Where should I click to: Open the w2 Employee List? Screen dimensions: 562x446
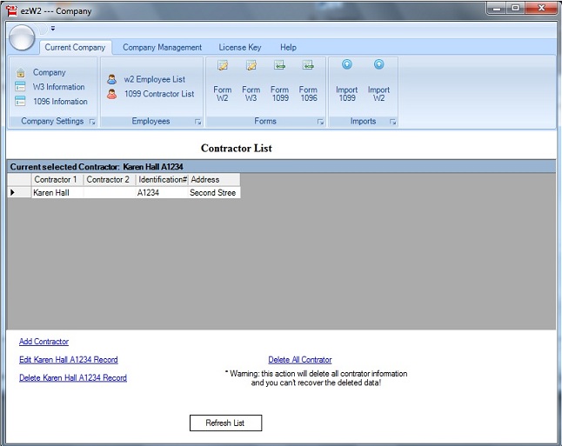tap(153, 79)
